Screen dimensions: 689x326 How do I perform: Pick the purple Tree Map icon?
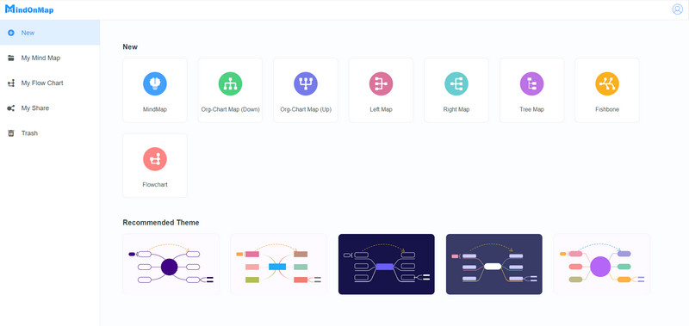click(531, 83)
